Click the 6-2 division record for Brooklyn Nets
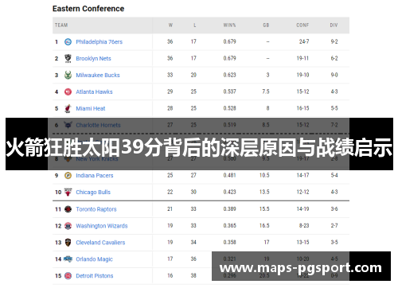This screenshot has width=398, height=288. (x=334, y=58)
